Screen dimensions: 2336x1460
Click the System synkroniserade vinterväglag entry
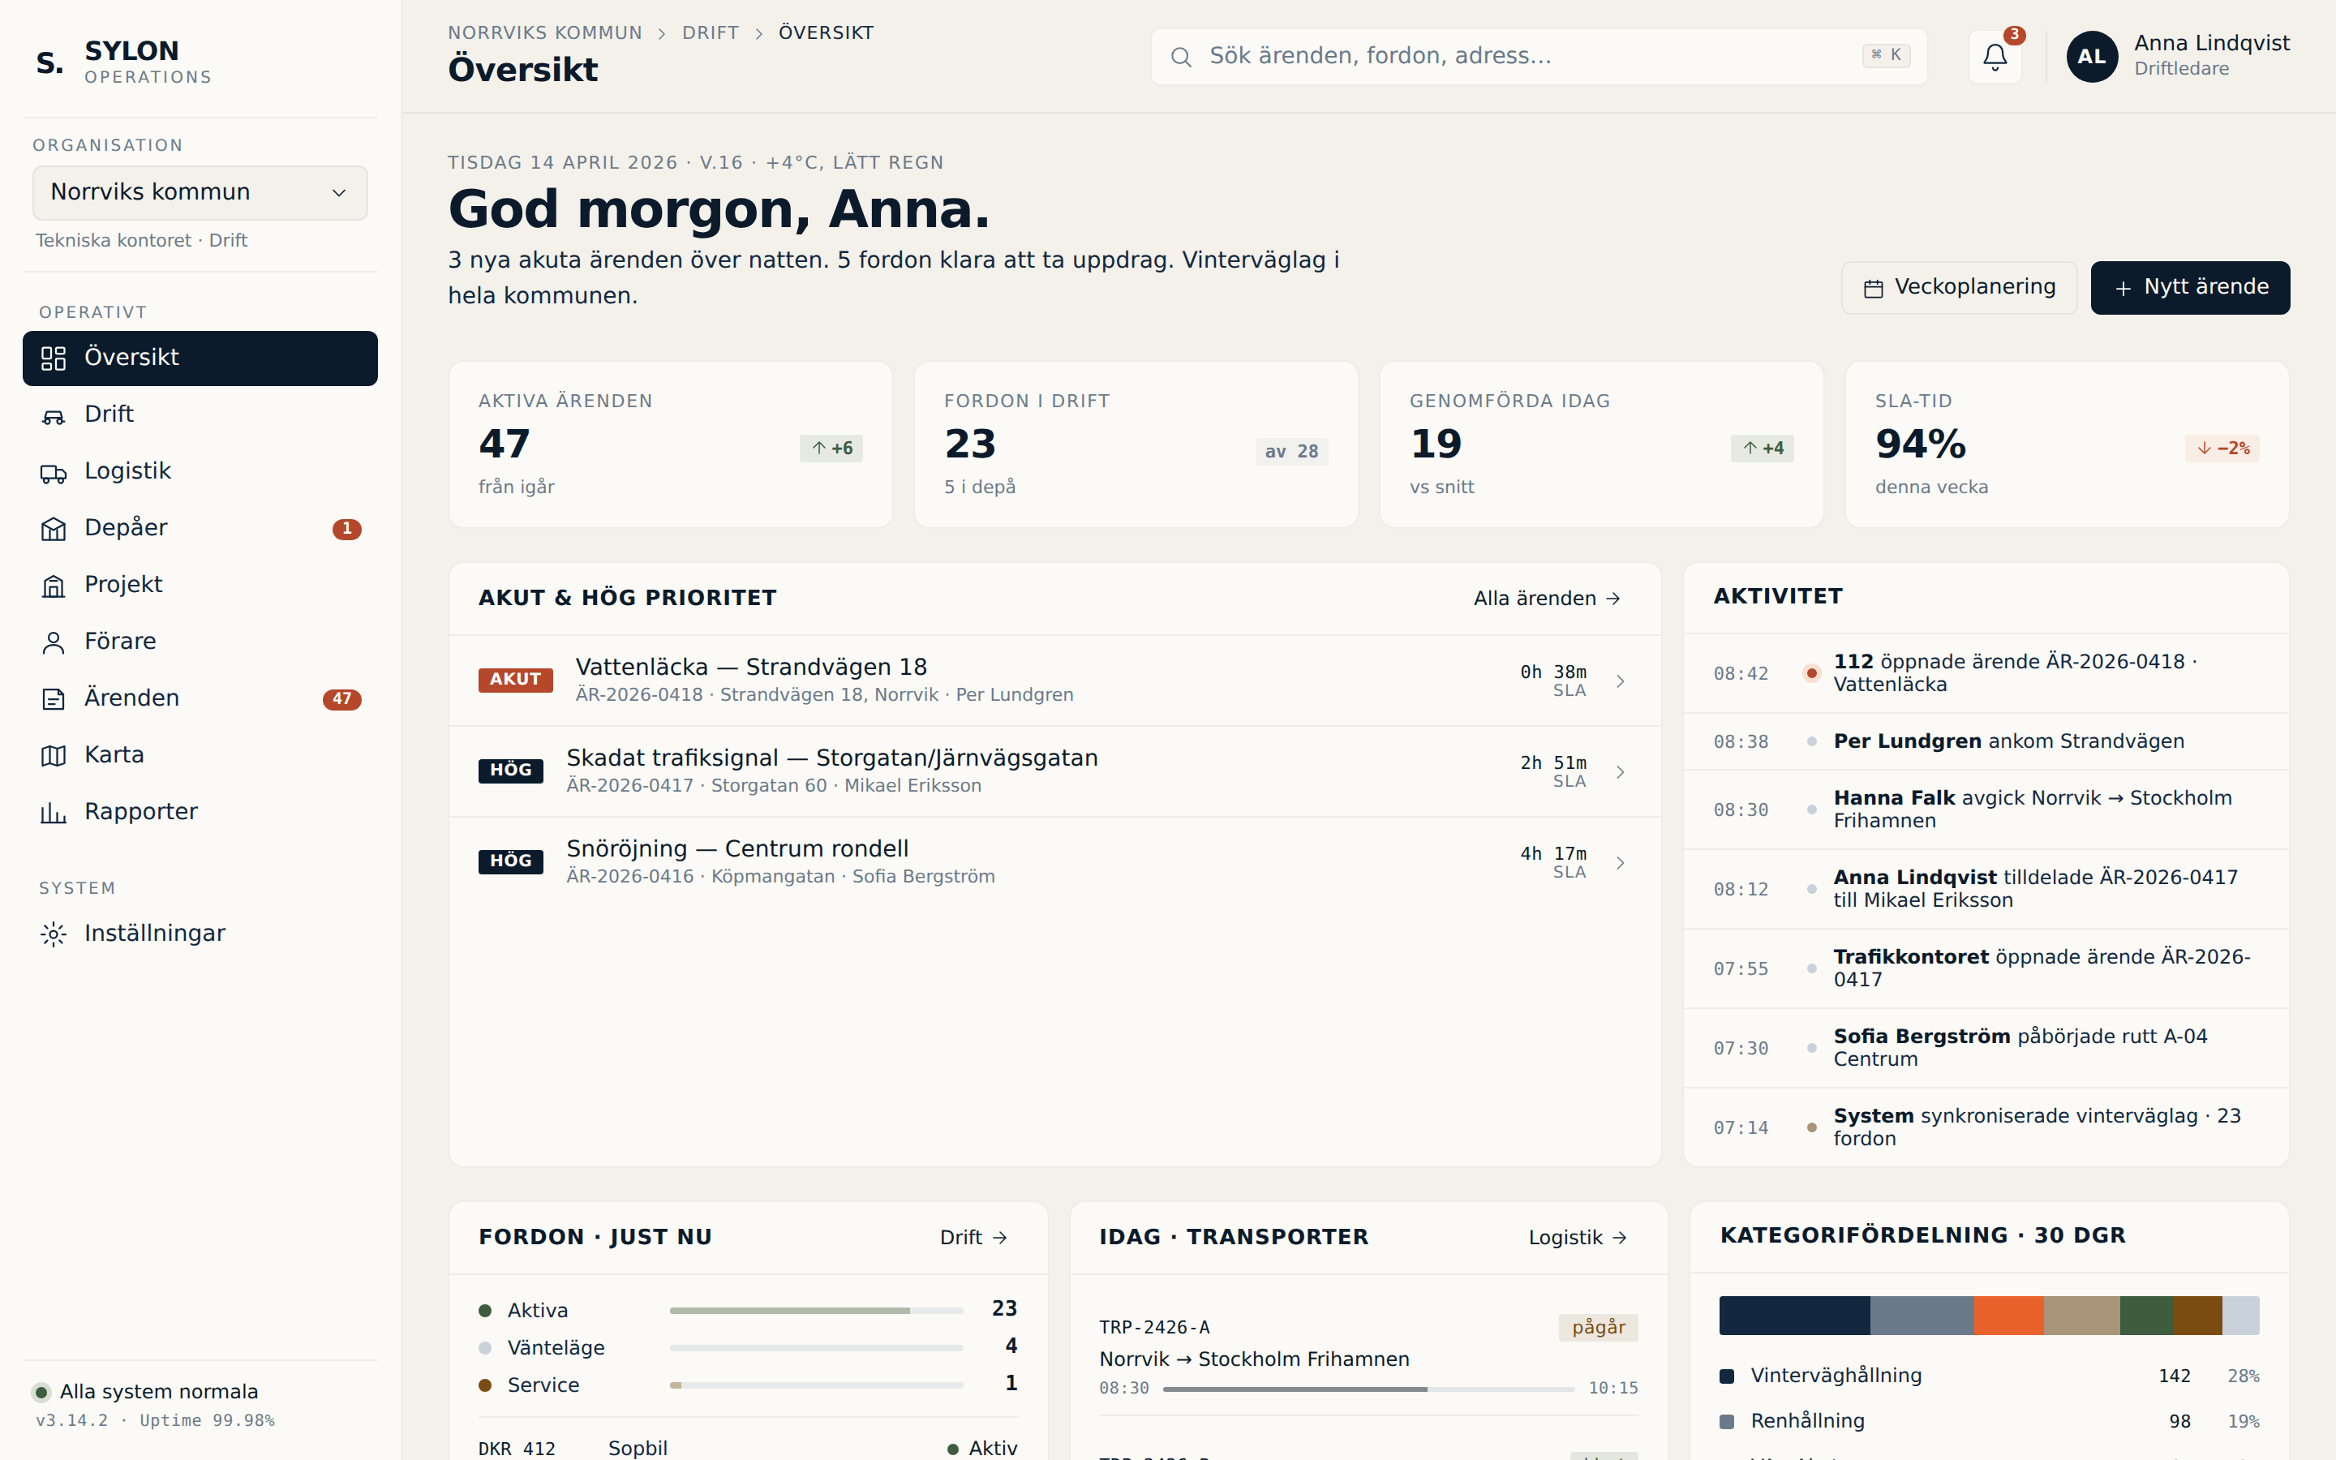[1986, 1127]
